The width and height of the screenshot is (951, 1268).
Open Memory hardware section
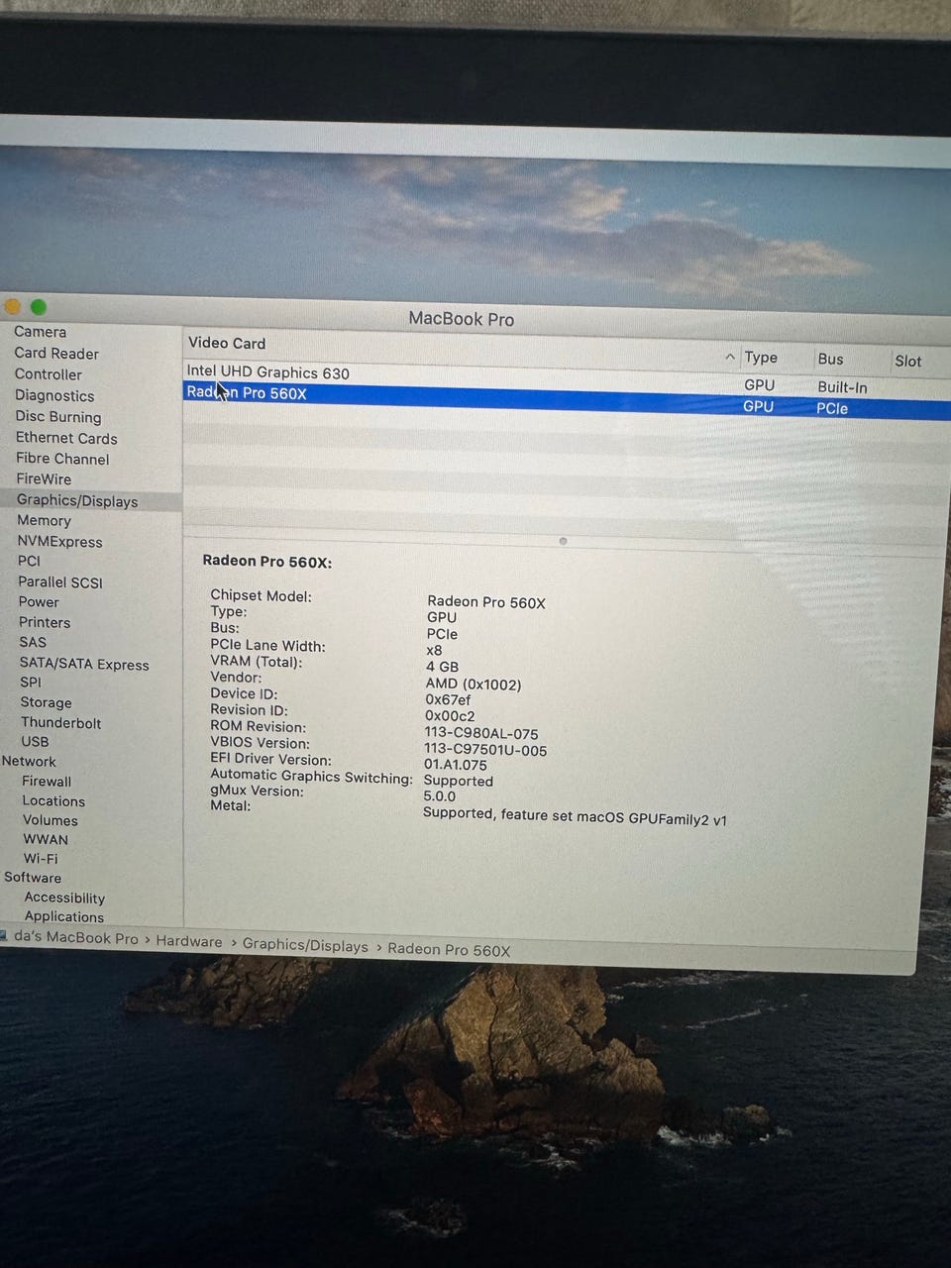44,521
